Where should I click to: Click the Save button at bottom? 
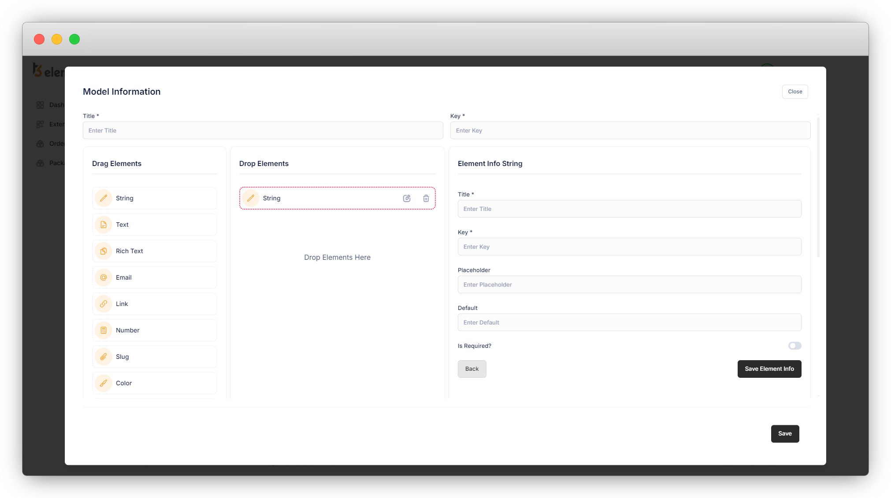[785, 434]
